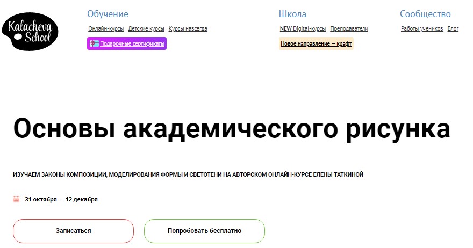Open the Сообщество menu section
This screenshot has width=473, height=248.
click(x=425, y=14)
